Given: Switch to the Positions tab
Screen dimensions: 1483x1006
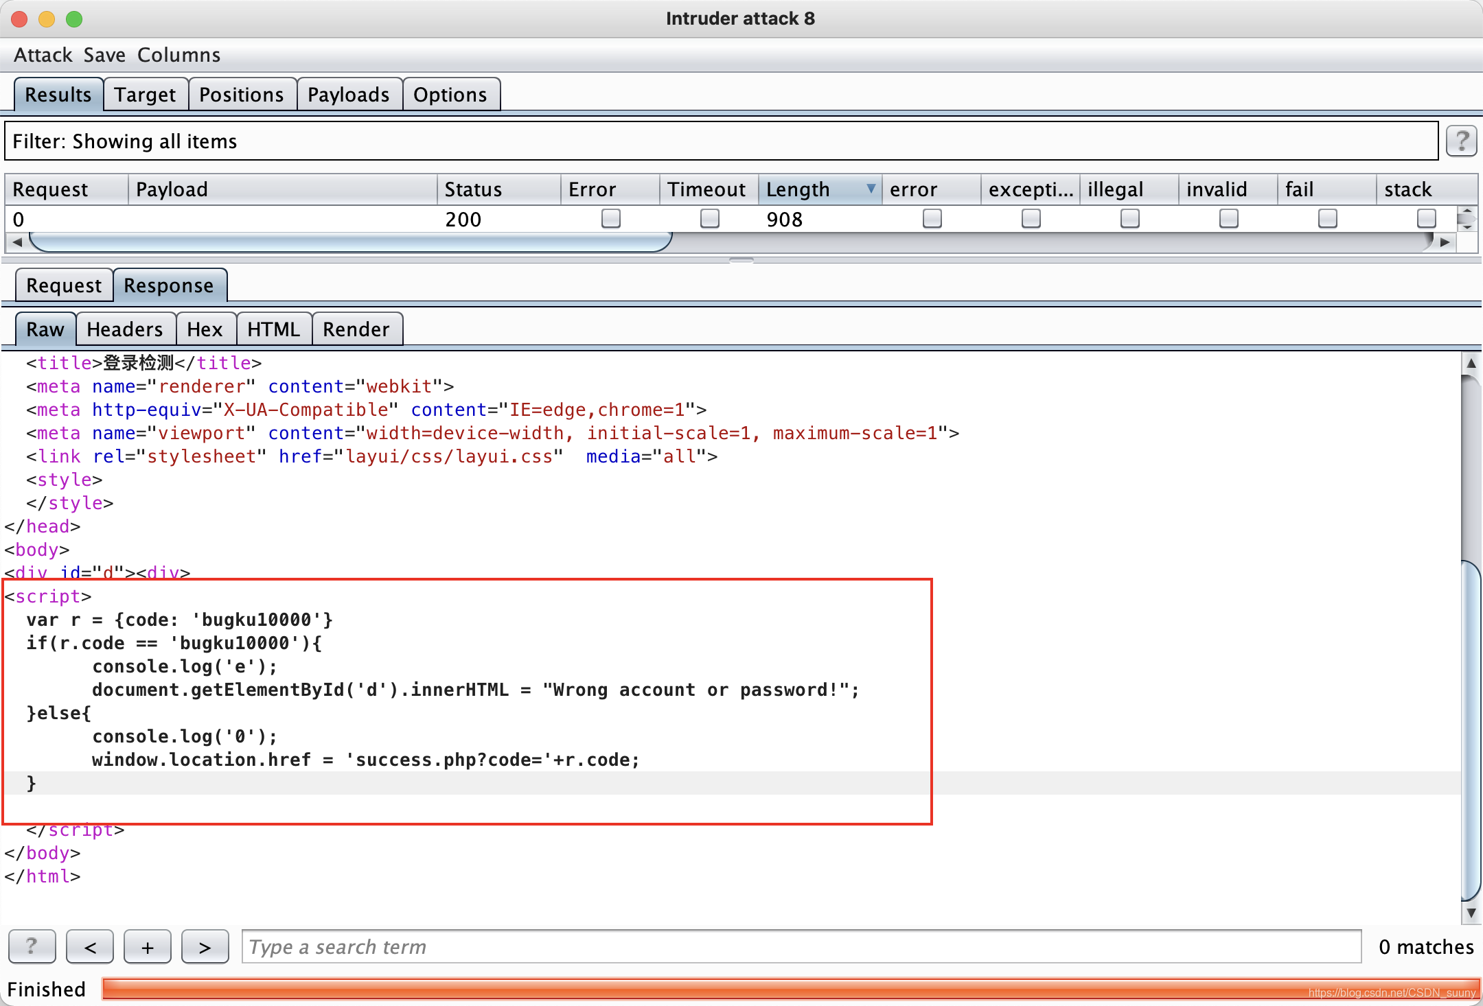Looking at the screenshot, I should (242, 94).
